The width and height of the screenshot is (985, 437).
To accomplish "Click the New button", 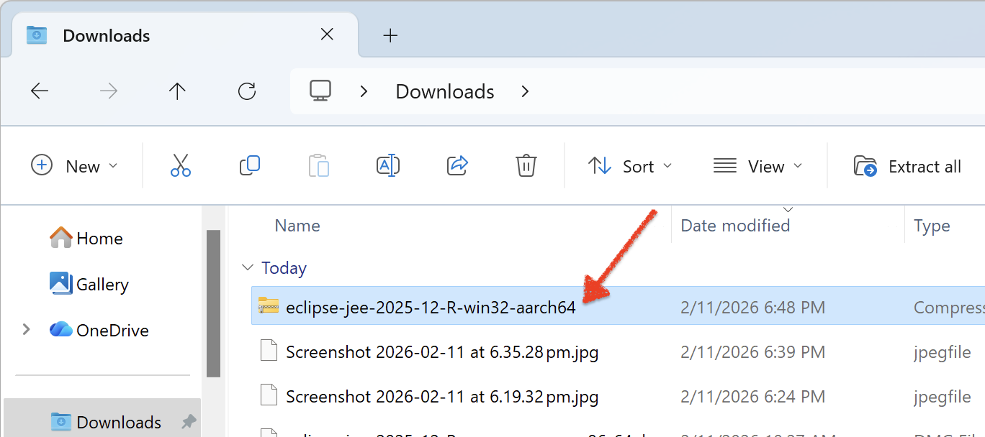I will click(x=75, y=165).
